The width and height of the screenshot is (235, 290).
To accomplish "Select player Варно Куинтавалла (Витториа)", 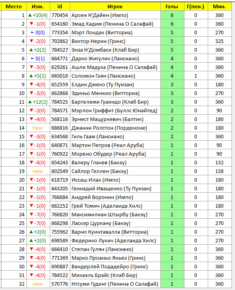I will [110, 232].
